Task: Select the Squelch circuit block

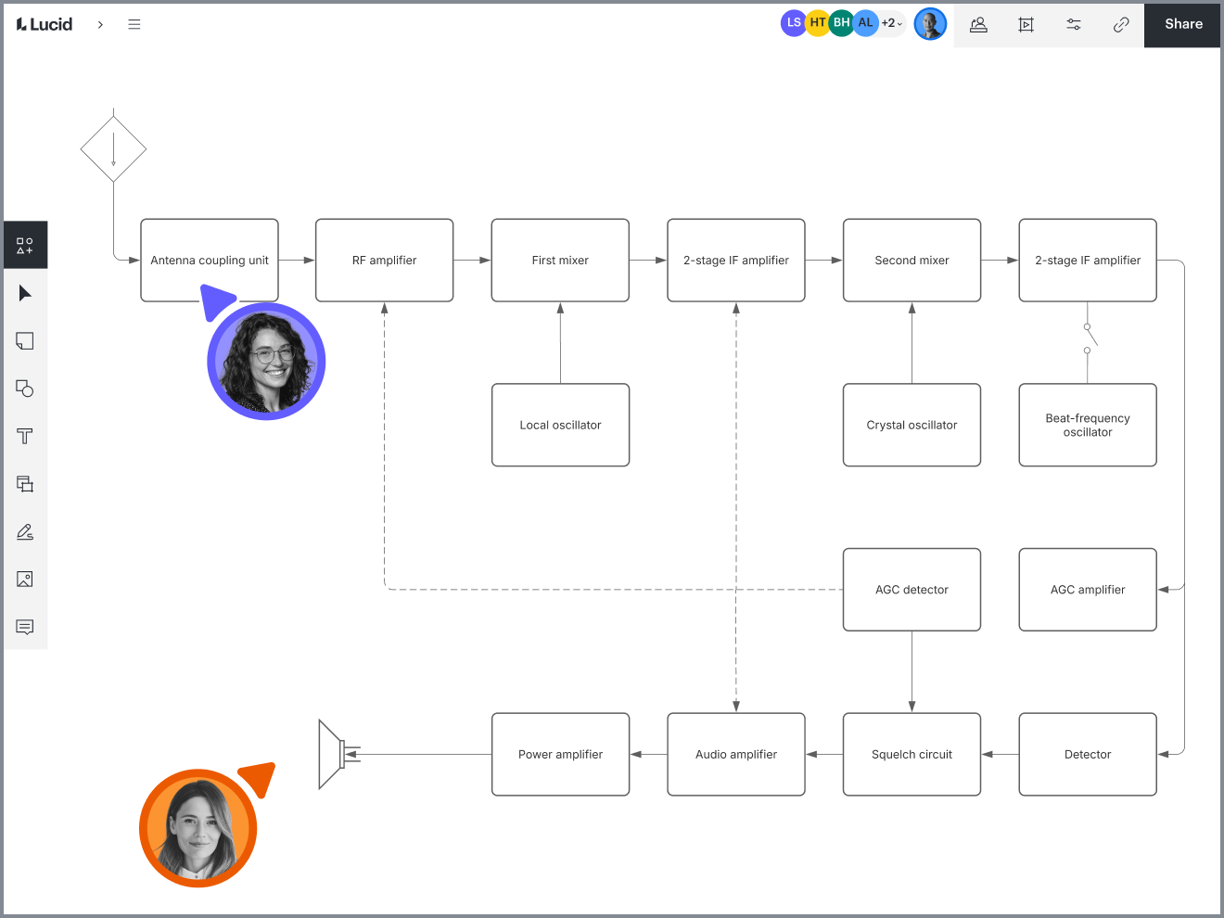Action: pyautogui.click(x=912, y=755)
